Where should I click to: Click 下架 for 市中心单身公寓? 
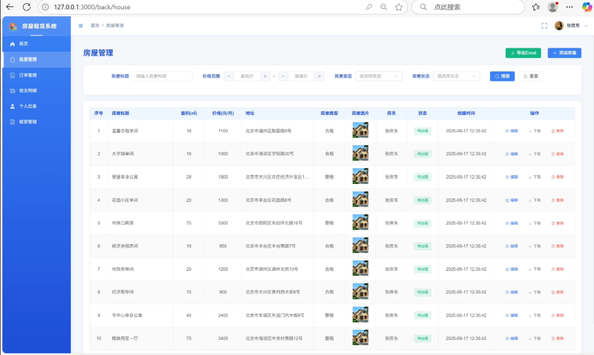click(x=535, y=315)
